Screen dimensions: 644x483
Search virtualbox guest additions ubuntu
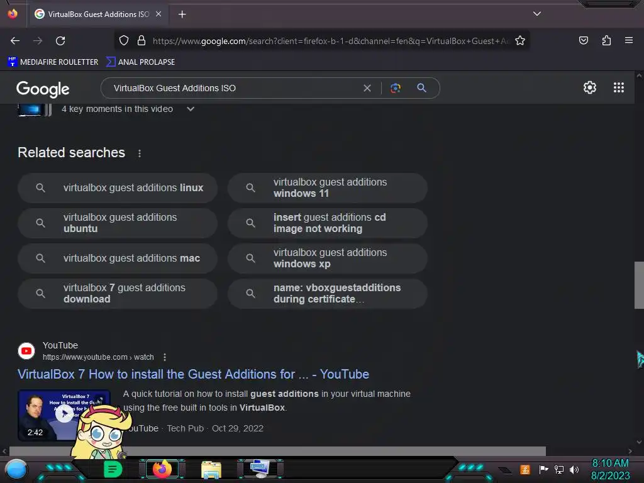[x=118, y=223]
